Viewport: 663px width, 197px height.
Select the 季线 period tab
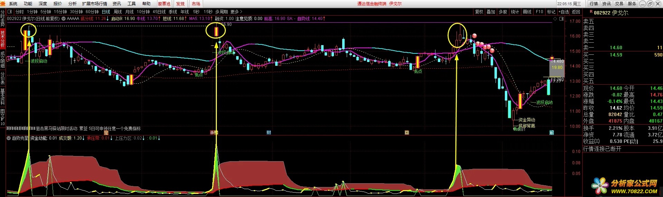point(173,12)
